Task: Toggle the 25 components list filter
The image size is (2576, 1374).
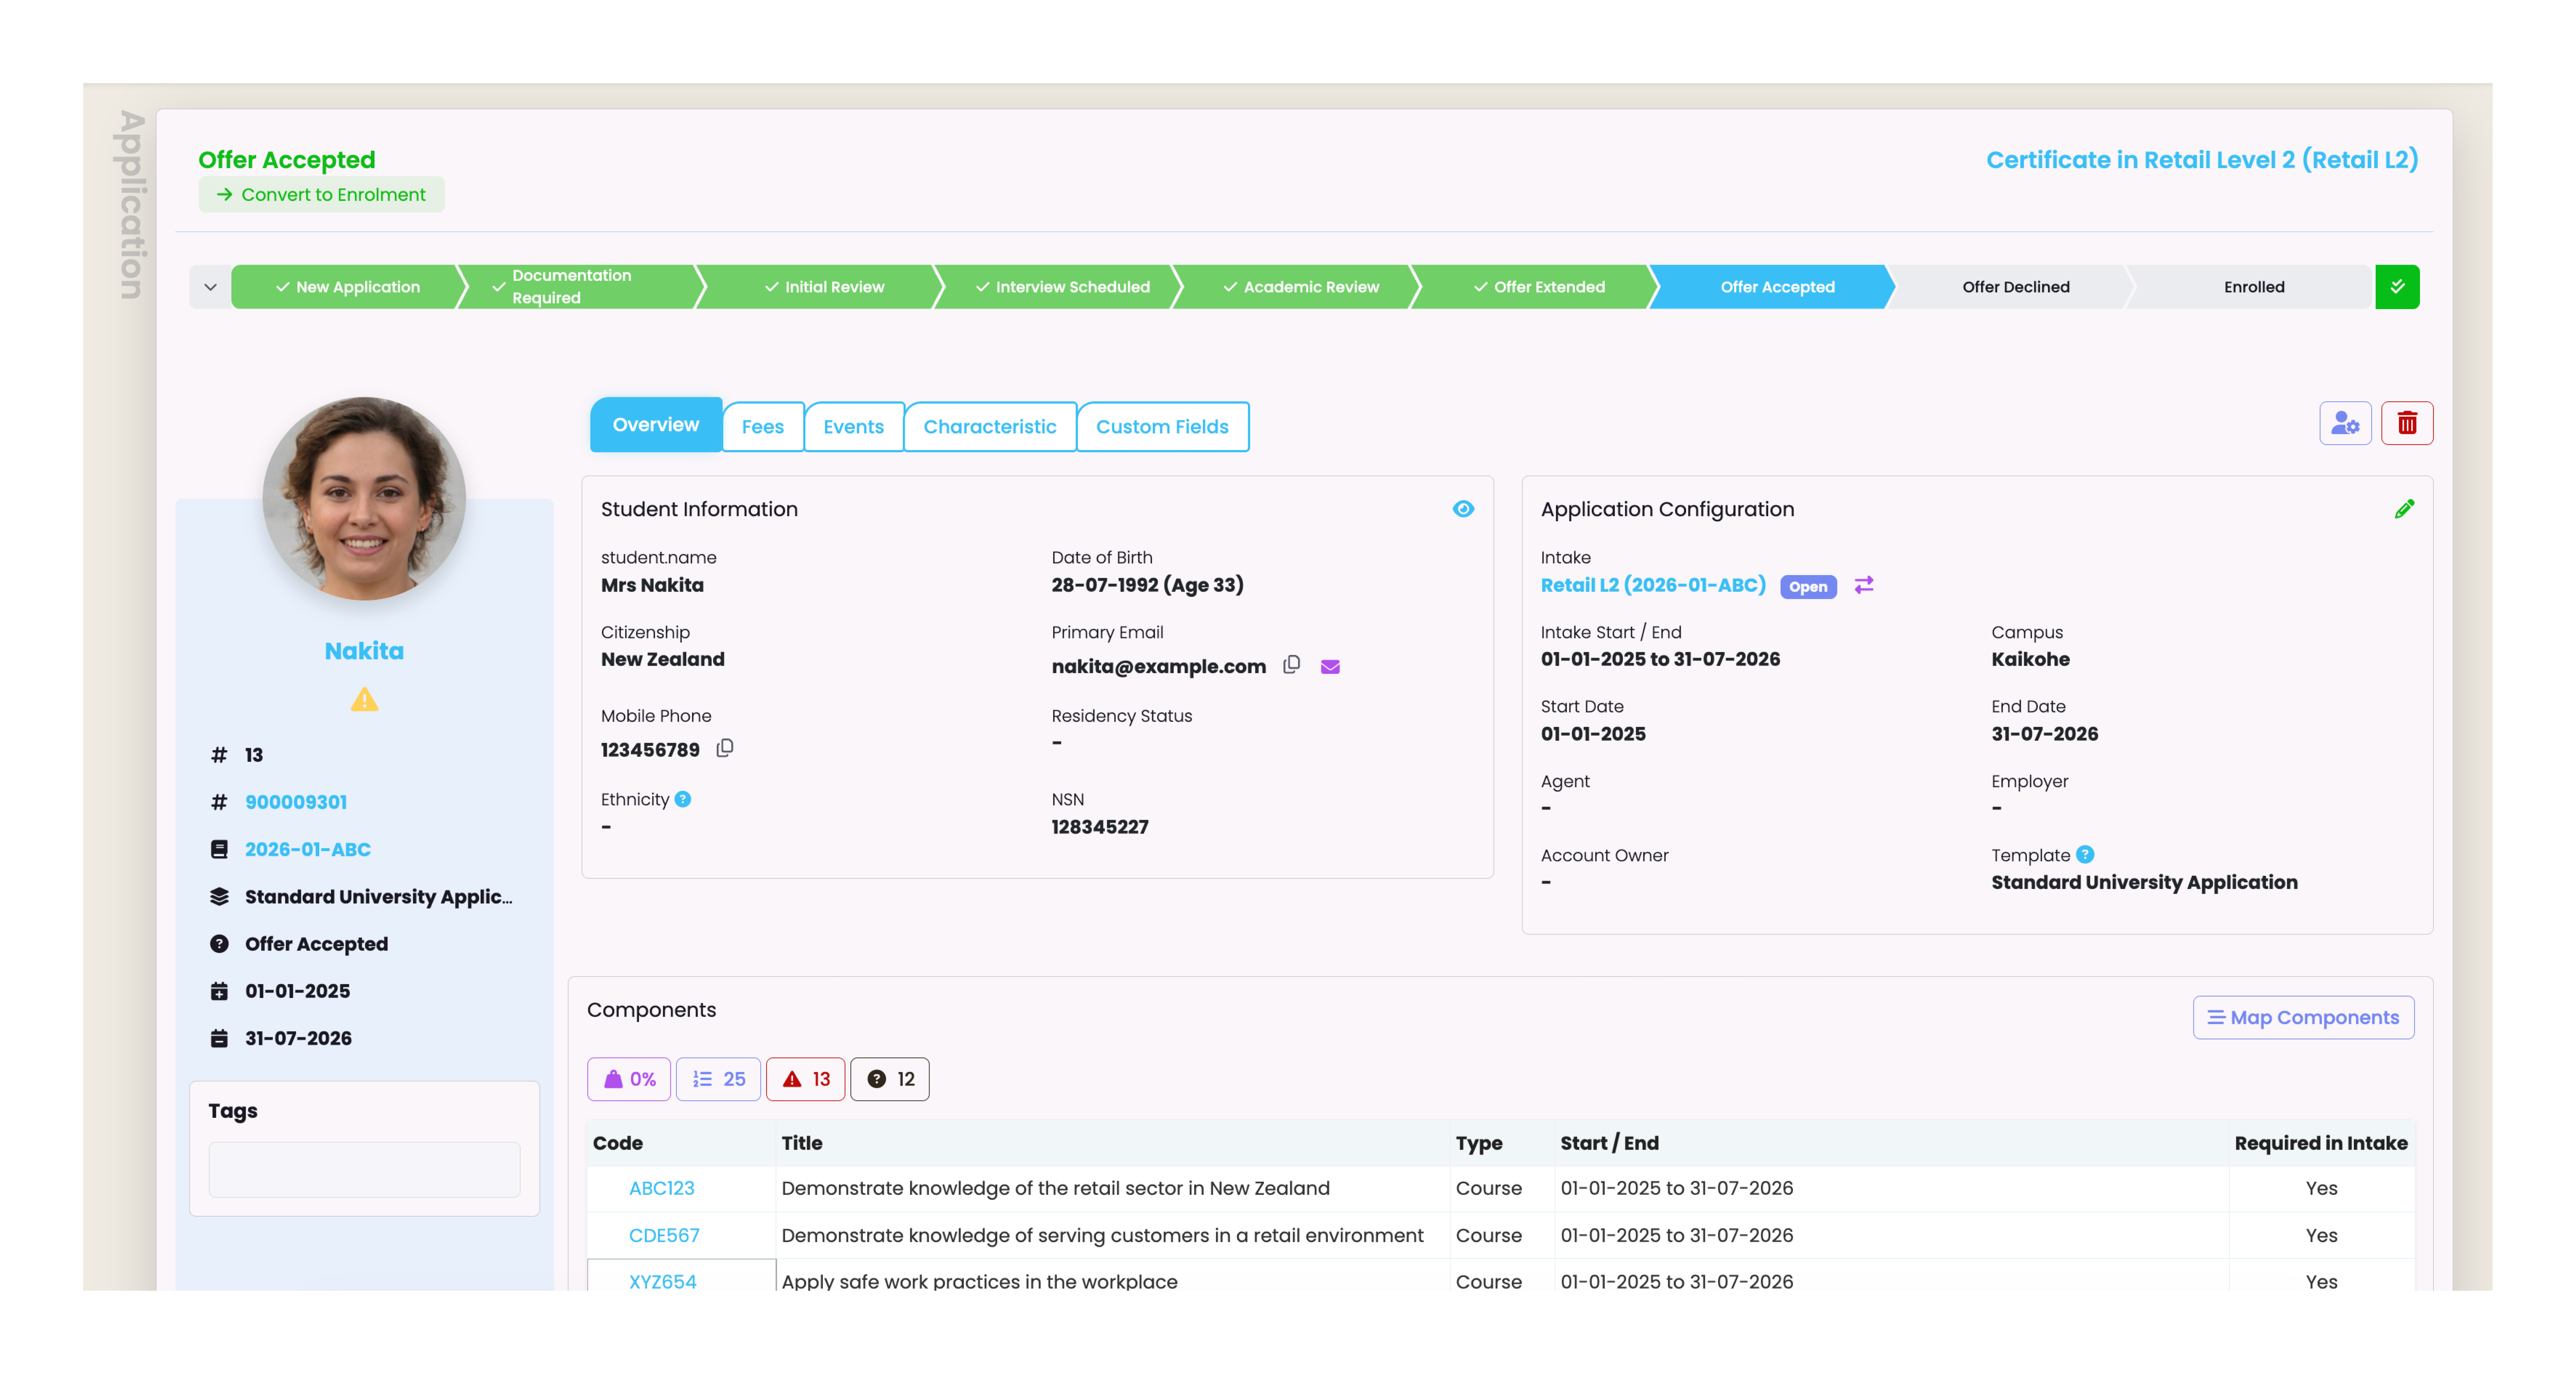Action: coord(718,1079)
